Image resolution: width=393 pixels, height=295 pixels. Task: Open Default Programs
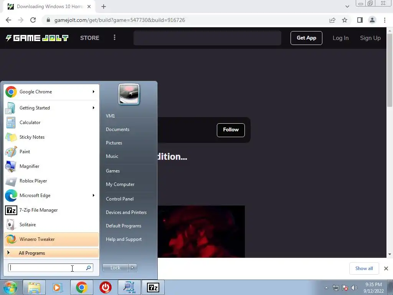pyautogui.click(x=124, y=226)
